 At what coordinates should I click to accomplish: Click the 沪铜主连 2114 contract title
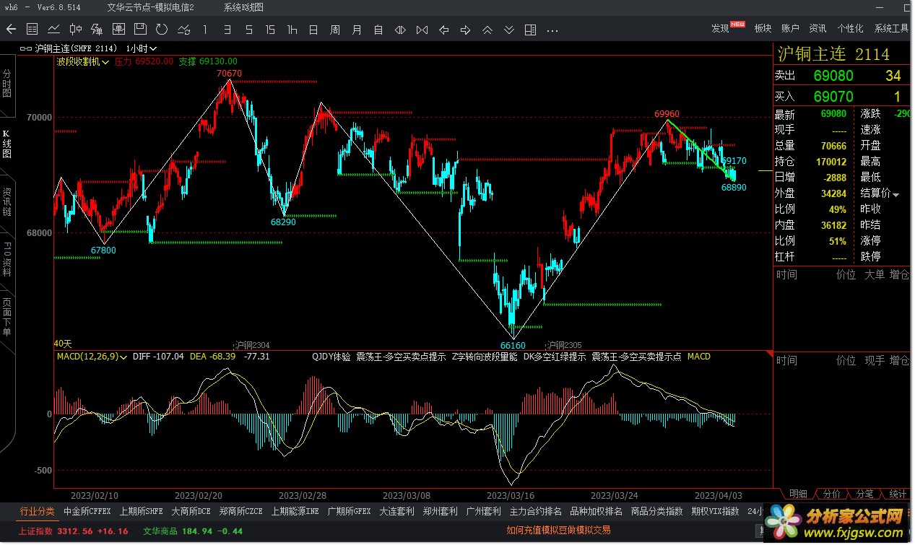tap(833, 54)
